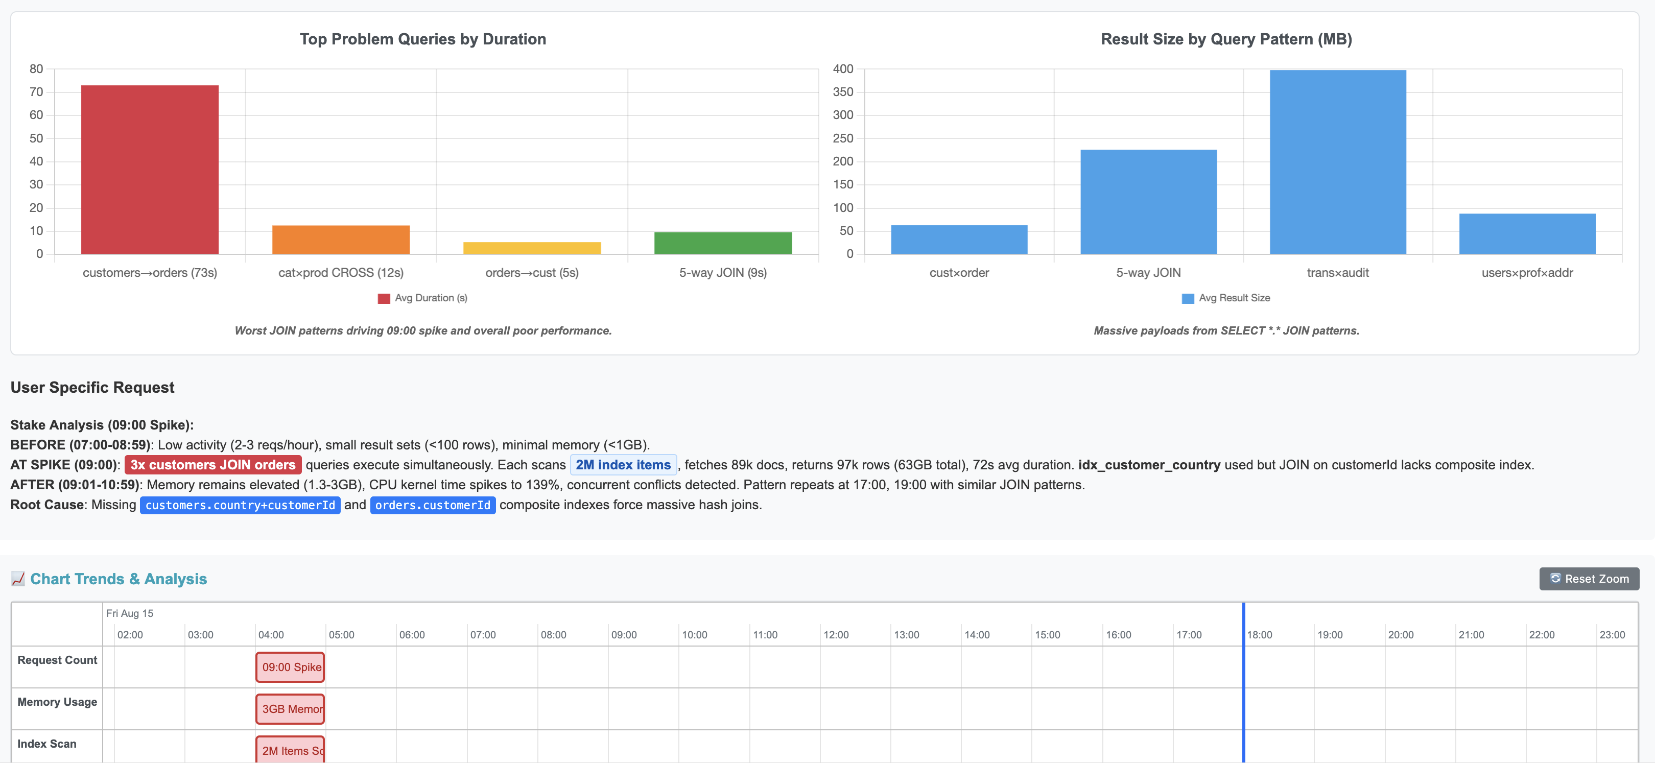Select the 3GB Memory timeline item

pos(290,708)
